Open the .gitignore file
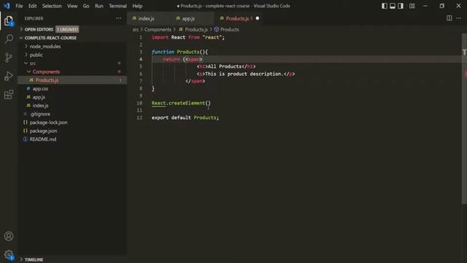Screen dimensions: 467x263 click(40, 114)
